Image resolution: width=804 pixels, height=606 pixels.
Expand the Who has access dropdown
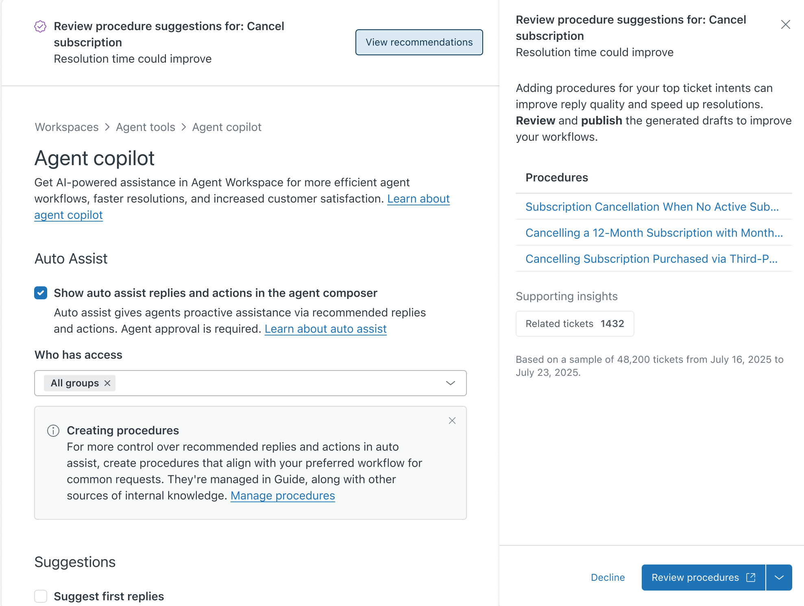450,383
